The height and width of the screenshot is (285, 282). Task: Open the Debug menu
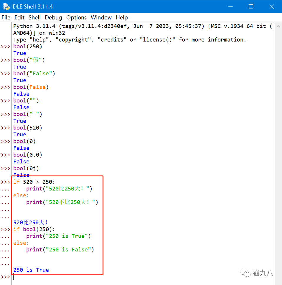(53, 17)
